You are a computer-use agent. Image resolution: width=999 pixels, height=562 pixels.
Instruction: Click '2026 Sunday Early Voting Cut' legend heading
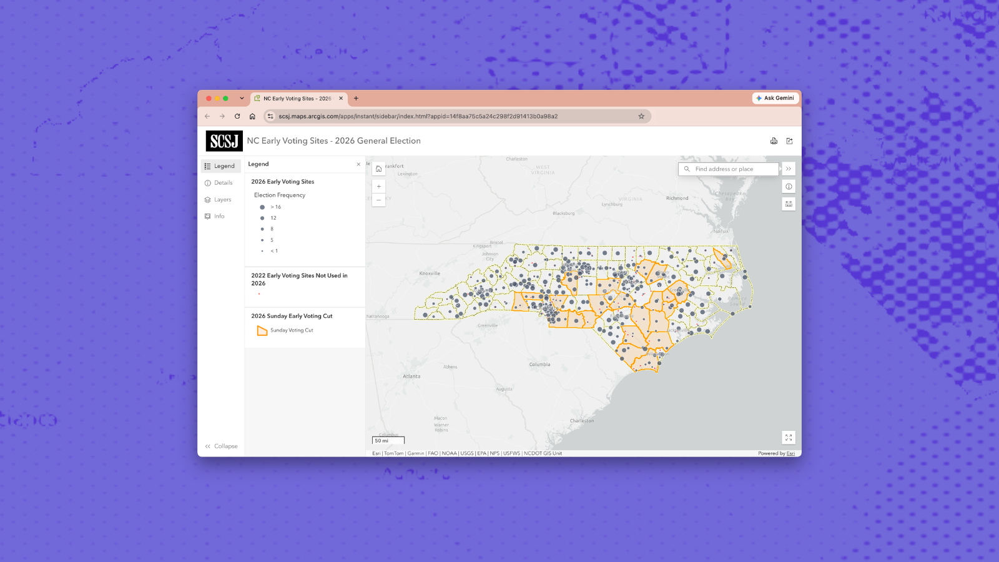tap(292, 316)
